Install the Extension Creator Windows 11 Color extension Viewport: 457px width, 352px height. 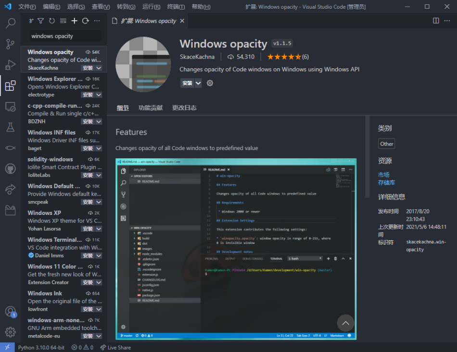pos(88,283)
